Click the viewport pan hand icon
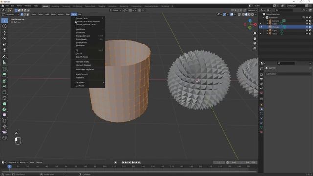 tap(255, 39)
